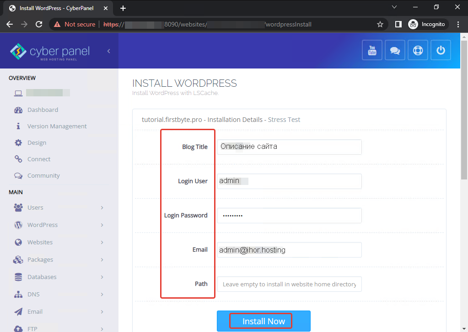Click the Users group icon
The image size is (468, 332).
pyautogui.click(x=18, y=207)
